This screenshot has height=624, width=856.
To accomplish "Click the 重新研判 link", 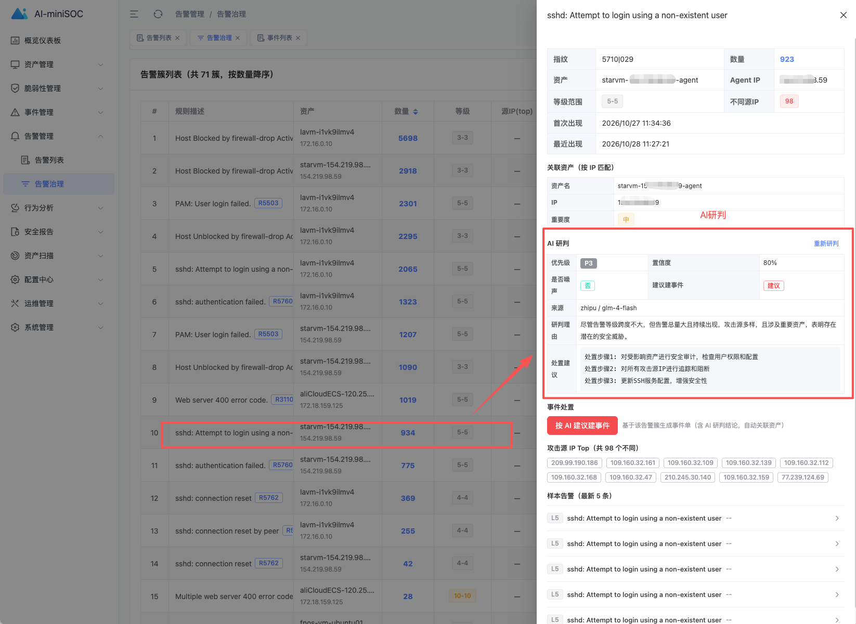I will coord(826,244).
